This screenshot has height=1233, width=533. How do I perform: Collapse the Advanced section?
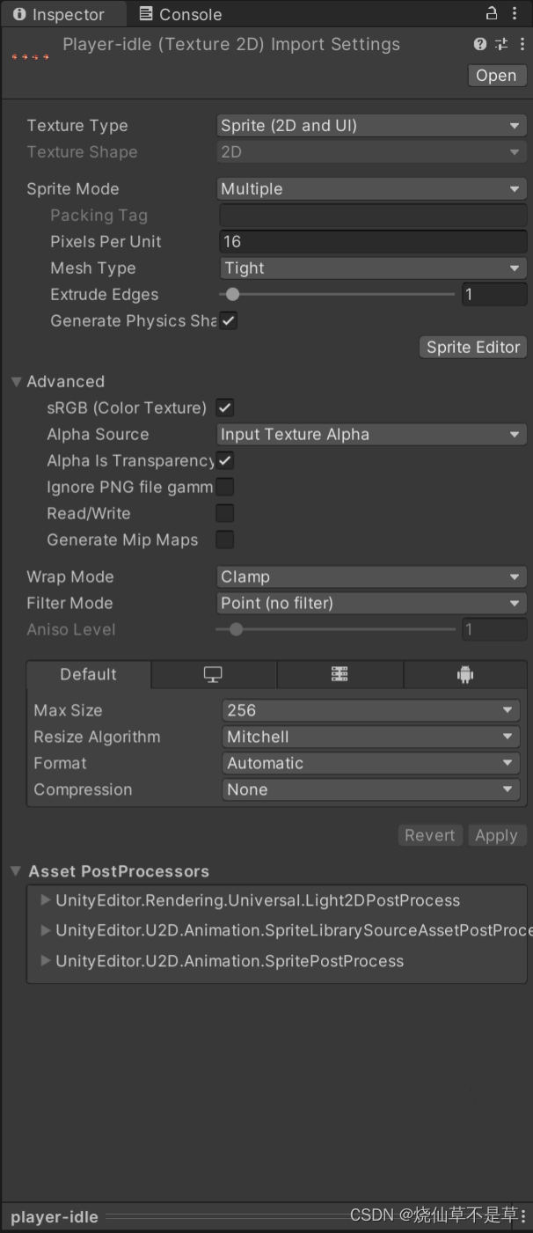coord(16,382)
